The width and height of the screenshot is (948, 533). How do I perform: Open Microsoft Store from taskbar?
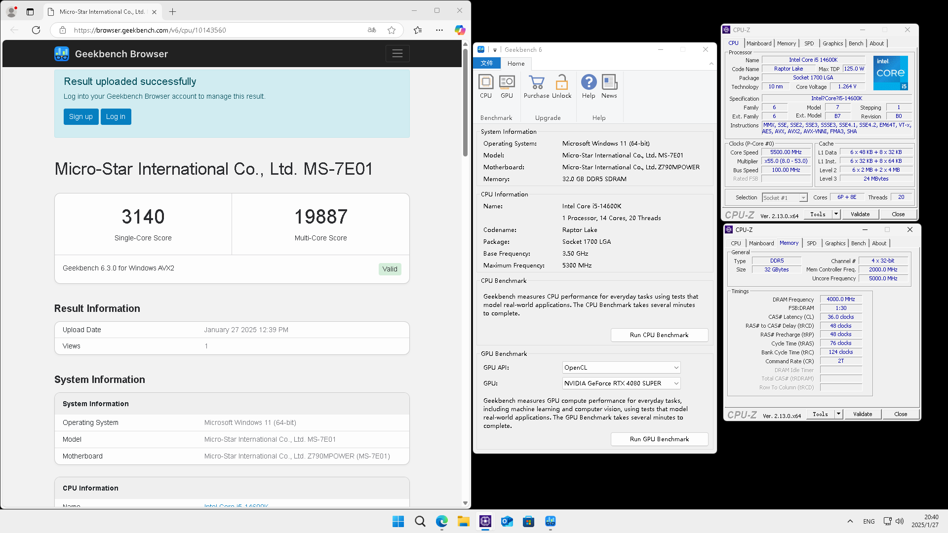point(528,521)
